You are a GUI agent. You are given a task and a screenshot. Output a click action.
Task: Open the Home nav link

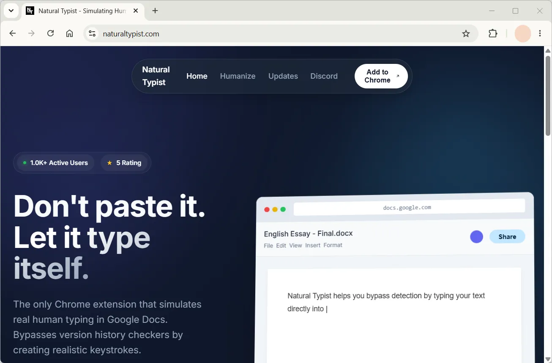coord(197,76)
